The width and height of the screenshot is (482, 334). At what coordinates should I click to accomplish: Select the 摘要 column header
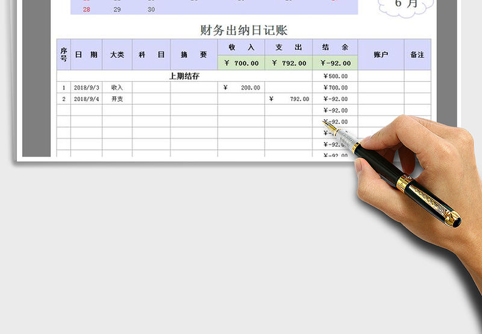click(x=194, y=55)
